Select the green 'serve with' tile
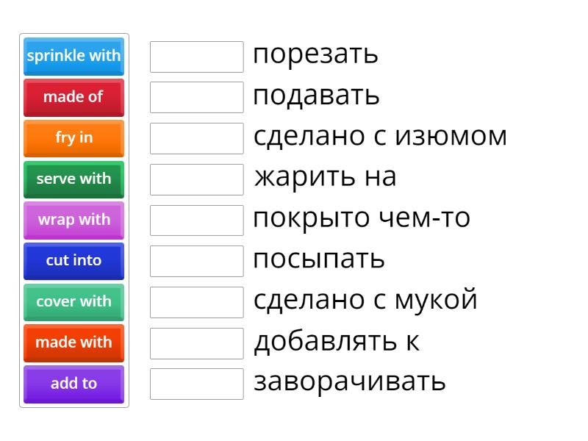588x441 pixels. (73, 179)
